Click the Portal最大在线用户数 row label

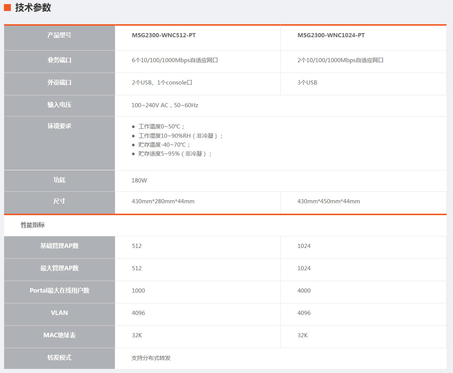60,291
